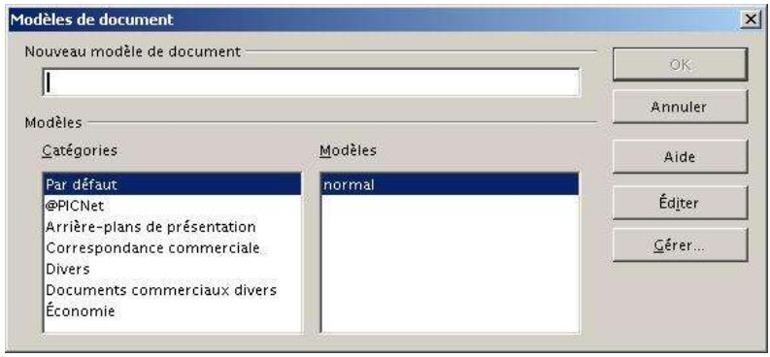Click the Éditer button
The width and height of the screenshot is (770, 357).
(x=680, y=203)
